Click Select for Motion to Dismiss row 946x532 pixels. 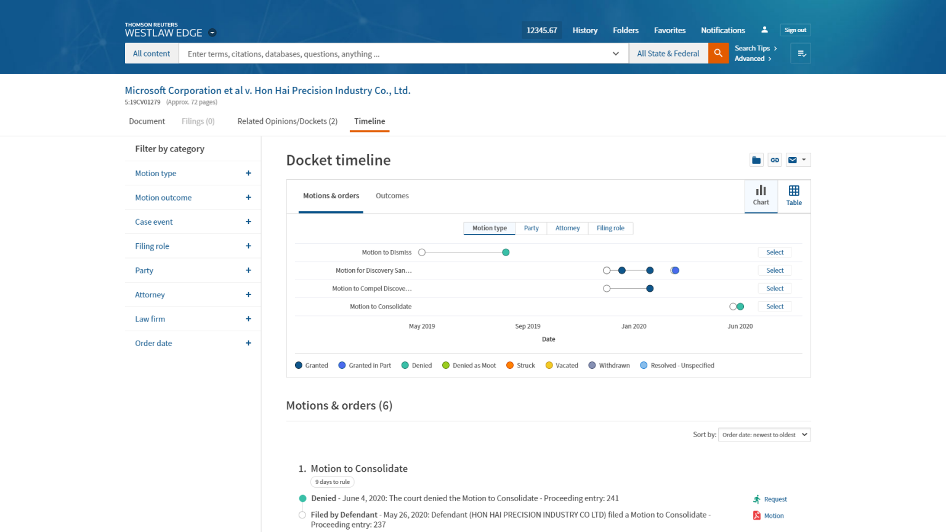click(774, 252)
